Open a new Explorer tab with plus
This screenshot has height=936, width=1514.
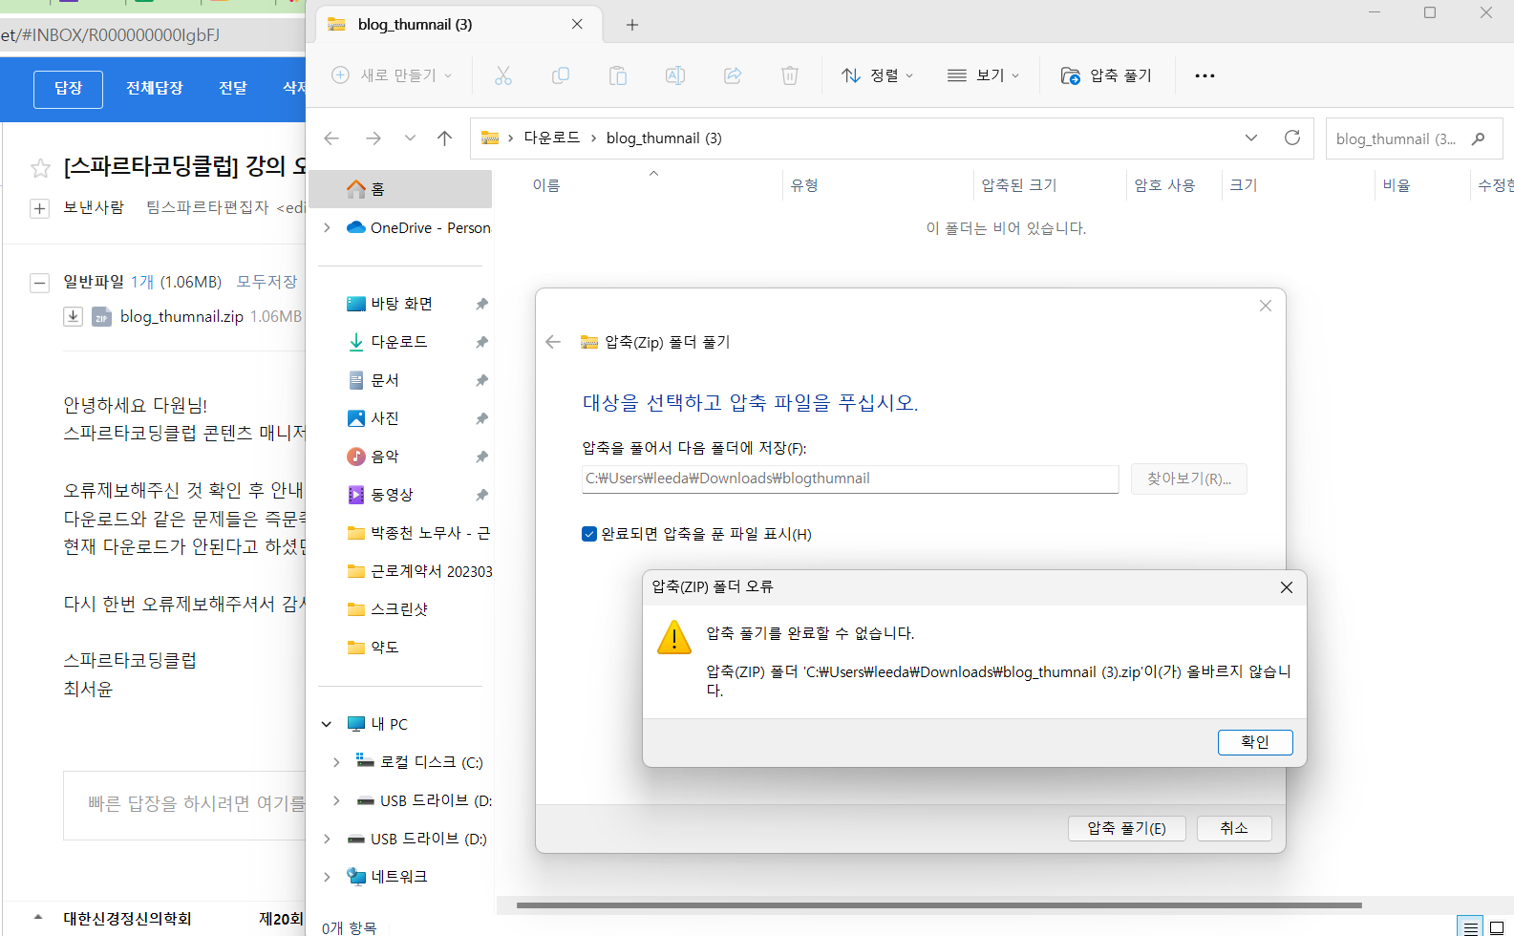pyautogui.click(x=632, y=25)
